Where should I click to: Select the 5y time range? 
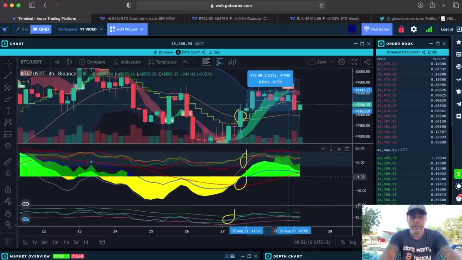coord(25,242)
